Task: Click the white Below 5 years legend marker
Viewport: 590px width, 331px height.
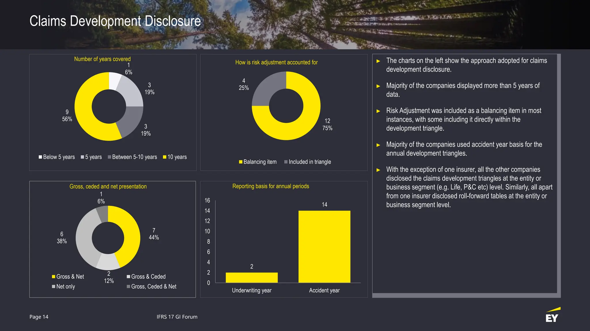Action: (40, 157)
